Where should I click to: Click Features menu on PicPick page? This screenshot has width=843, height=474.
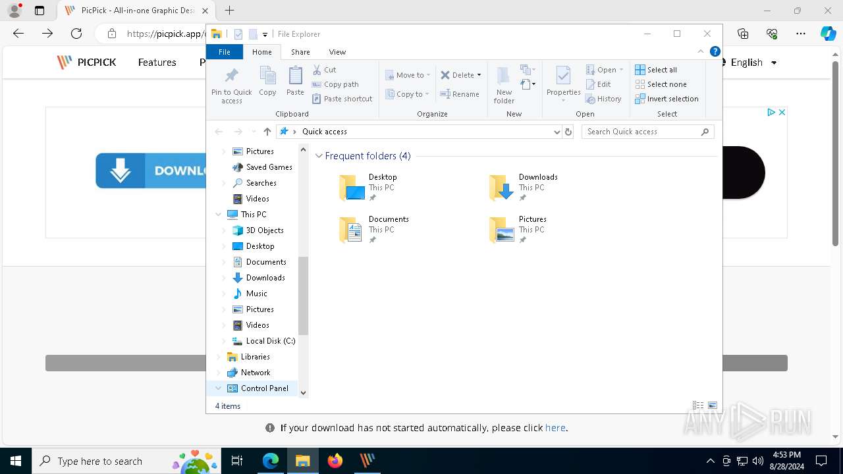pyautogui.click(x=157, y=63)
